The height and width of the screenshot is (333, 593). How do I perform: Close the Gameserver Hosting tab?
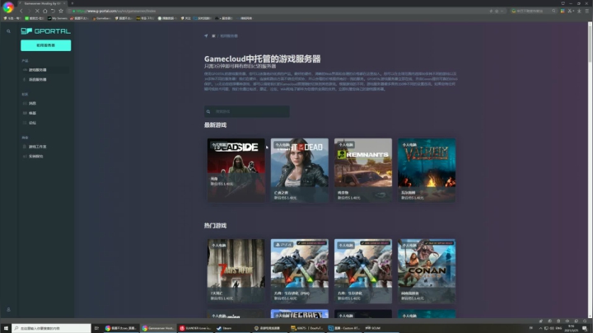[64, 3]
